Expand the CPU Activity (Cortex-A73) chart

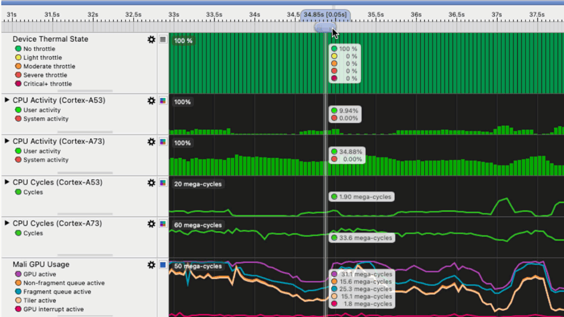pyautogui.click(x=7, y=141)
